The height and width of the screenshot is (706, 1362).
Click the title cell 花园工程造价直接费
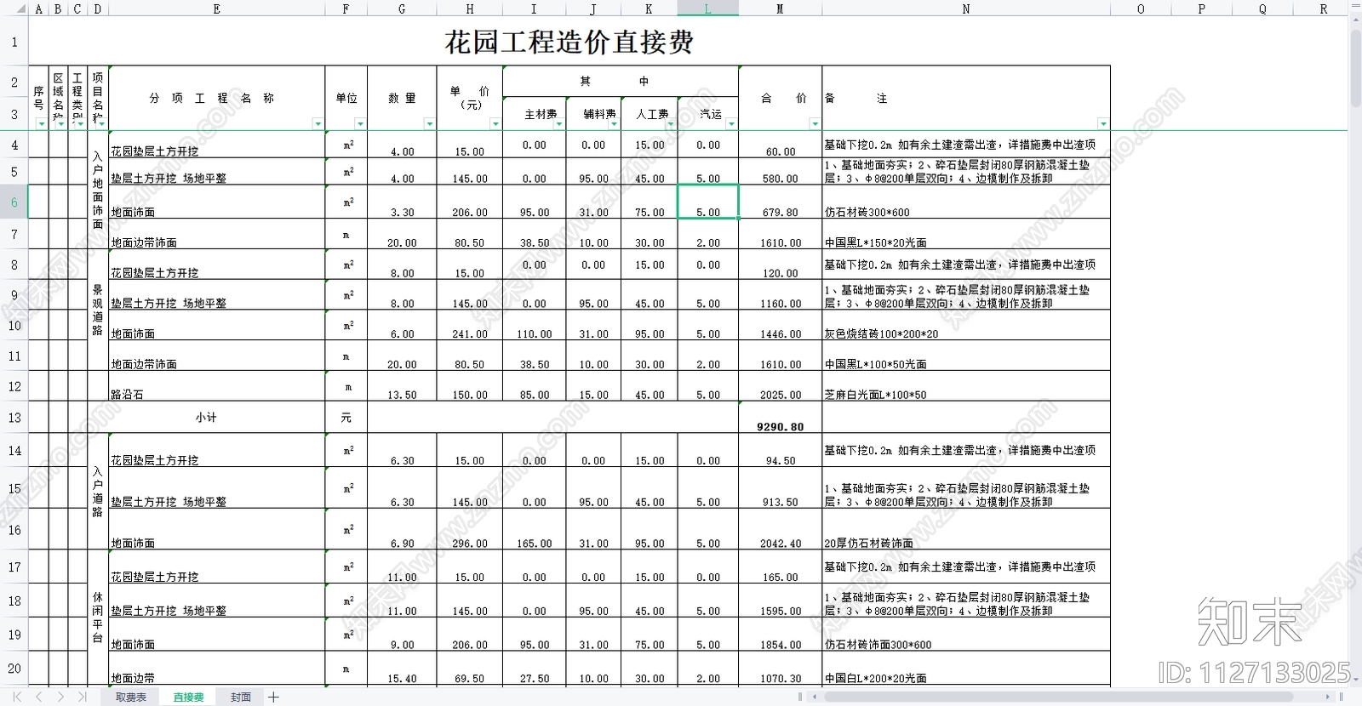[x=569, y=42]
